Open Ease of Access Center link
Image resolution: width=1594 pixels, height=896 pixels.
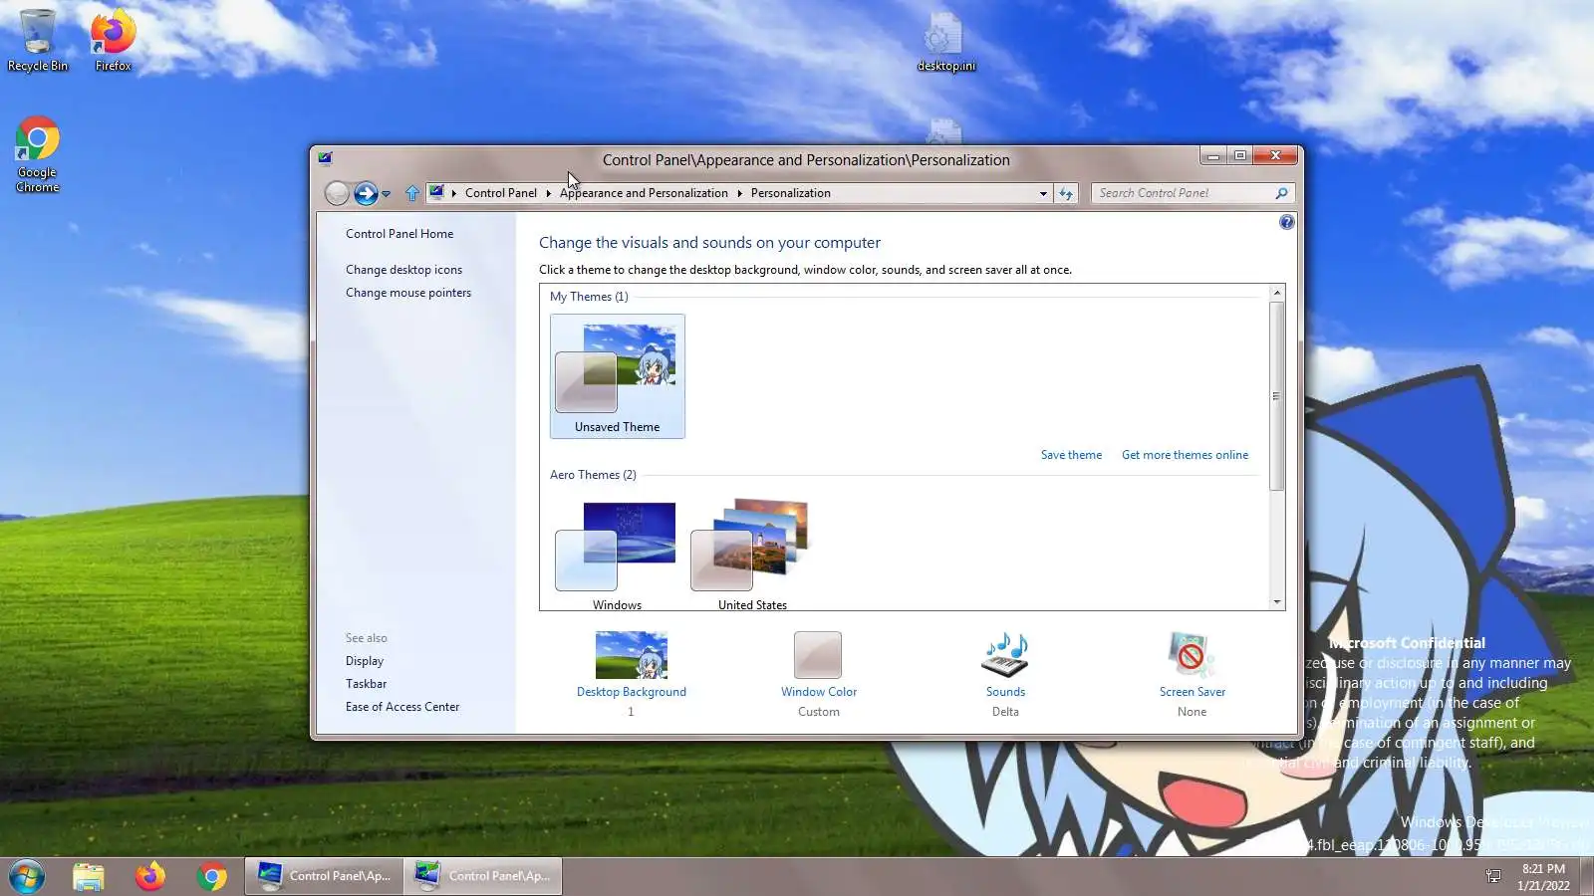click(402, 707)
